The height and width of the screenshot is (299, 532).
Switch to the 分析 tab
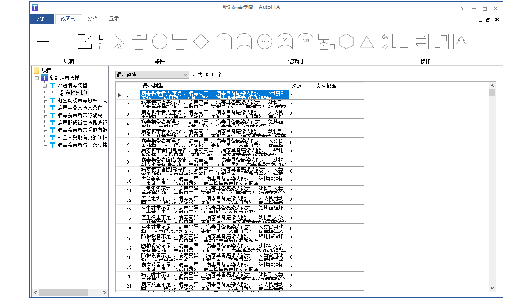92,19
